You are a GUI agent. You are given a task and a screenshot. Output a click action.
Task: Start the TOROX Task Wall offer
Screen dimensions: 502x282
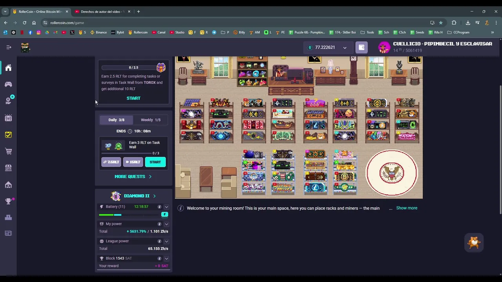pyautogui.click(x=133, y=98)
